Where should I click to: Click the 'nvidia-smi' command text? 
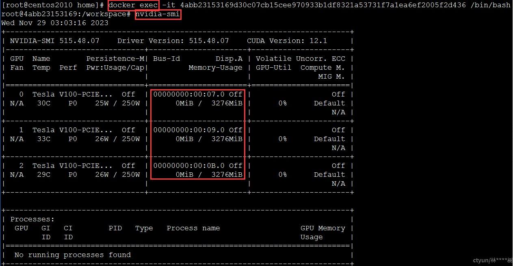click(x=158, y=15)
